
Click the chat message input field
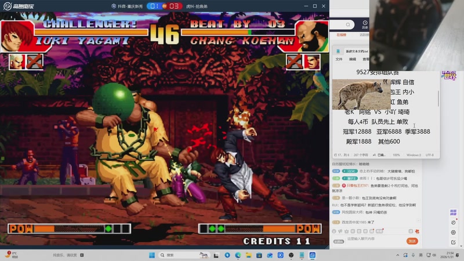point(374,239)
